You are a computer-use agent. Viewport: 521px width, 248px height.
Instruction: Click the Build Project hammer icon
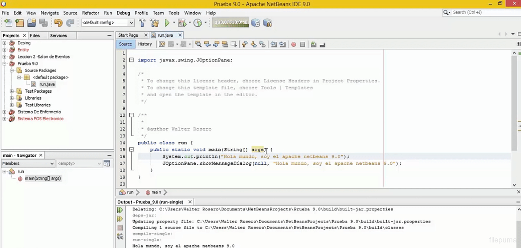(x=142, y=23)
